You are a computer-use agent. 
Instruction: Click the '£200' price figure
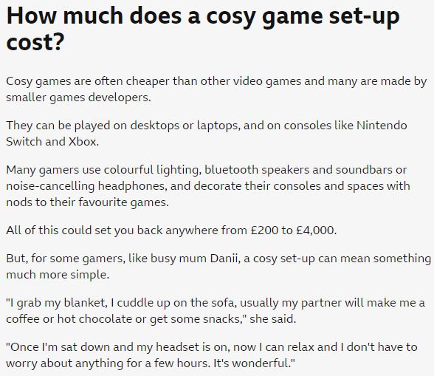point(264,230)
